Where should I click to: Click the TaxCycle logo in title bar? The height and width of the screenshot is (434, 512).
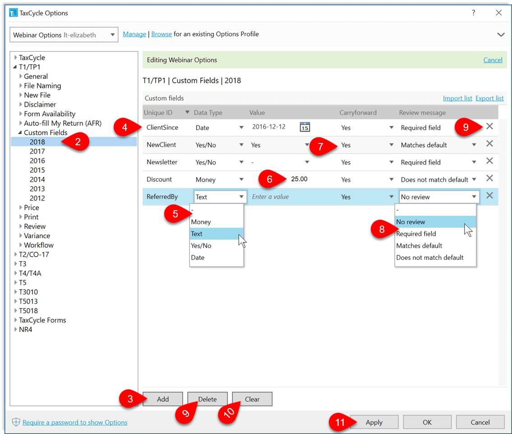(x=14, y=13)
